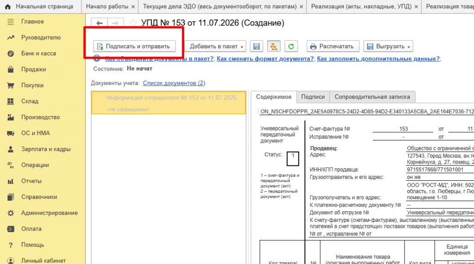Click the home icon of Начальная страница
The width and height of the screenshot is (474, 264).
point(8,6)
